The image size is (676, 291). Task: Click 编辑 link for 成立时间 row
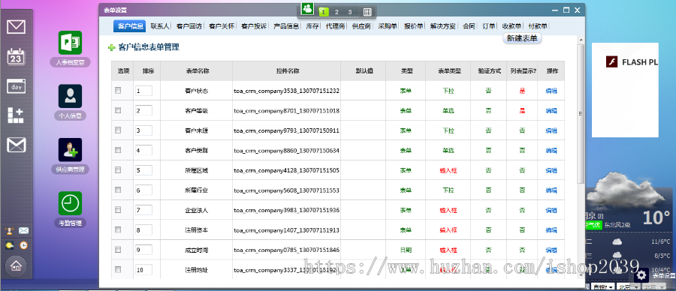(x=551, y=250)
